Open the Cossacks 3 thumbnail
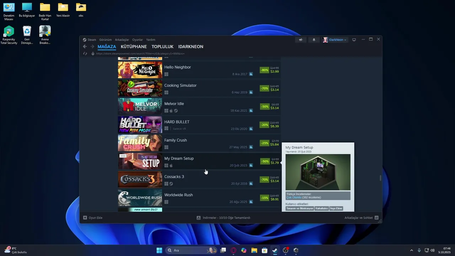The image size is (455, 256). (140, 180)
